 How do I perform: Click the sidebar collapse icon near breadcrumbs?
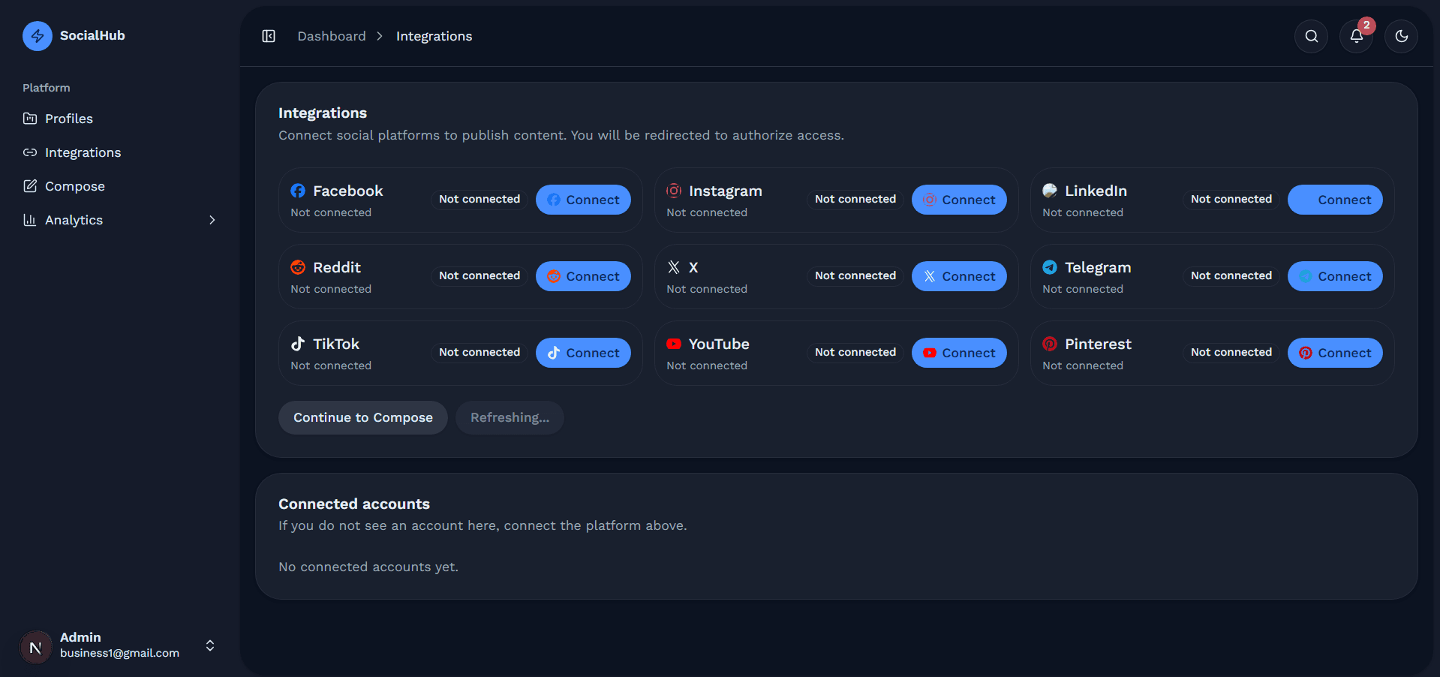click(x=268, y=35)
